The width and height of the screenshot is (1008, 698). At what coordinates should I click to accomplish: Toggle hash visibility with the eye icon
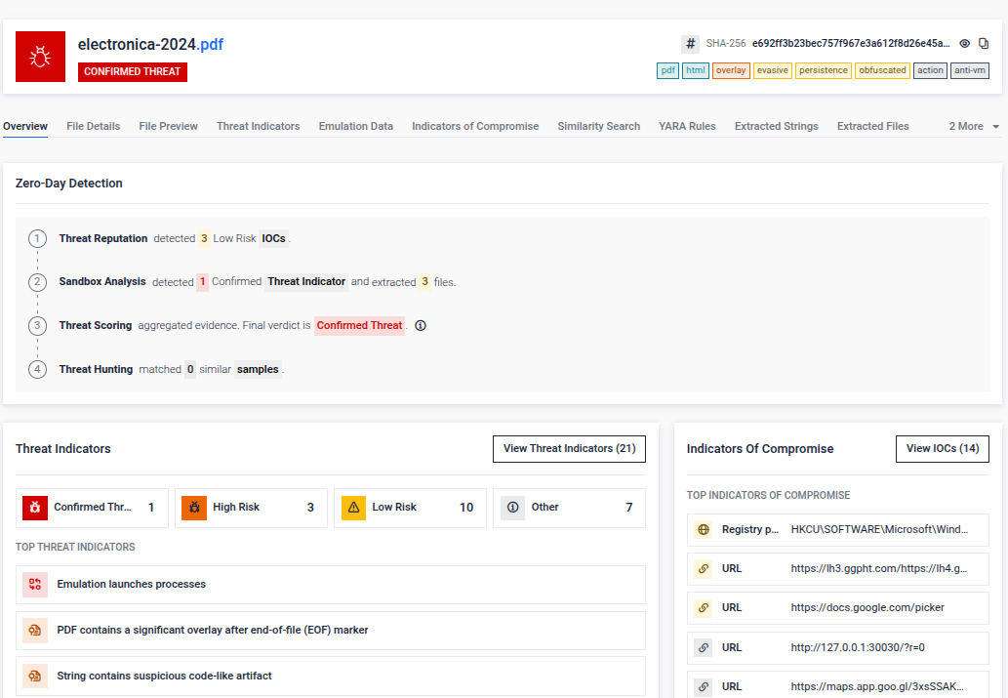click(964, 44)
